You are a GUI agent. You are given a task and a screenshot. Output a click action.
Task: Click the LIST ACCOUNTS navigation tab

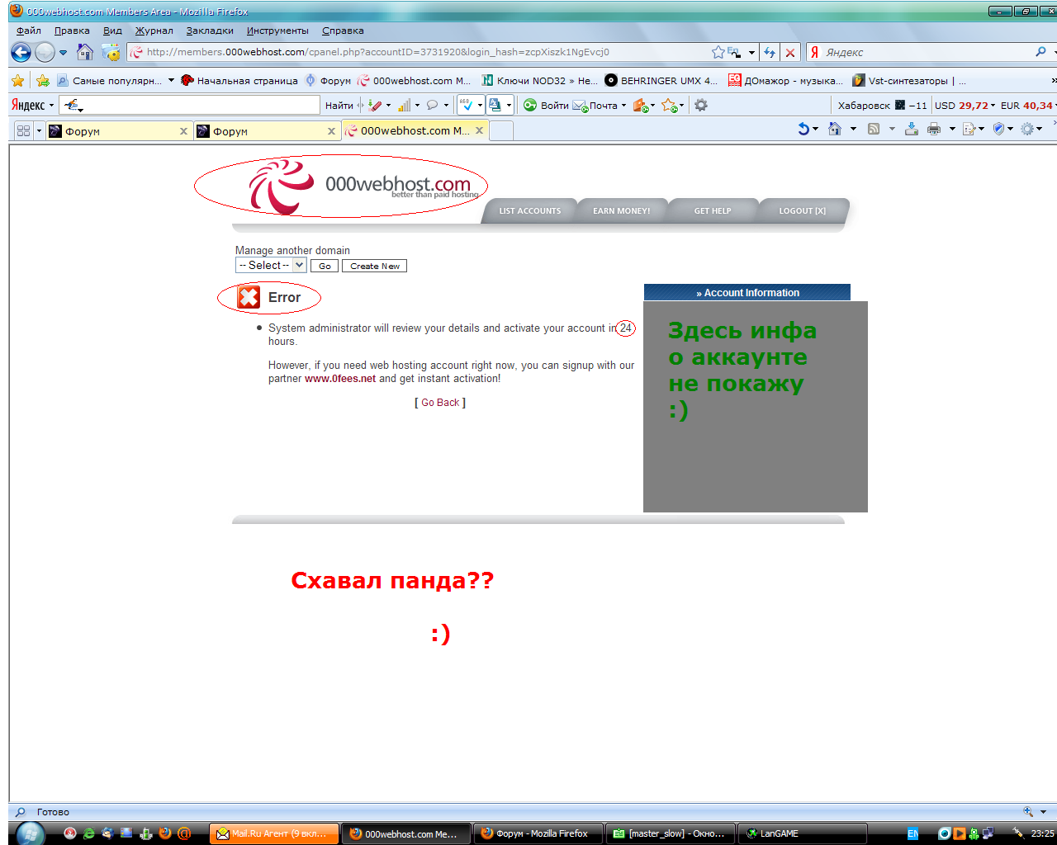pos(529,211)
